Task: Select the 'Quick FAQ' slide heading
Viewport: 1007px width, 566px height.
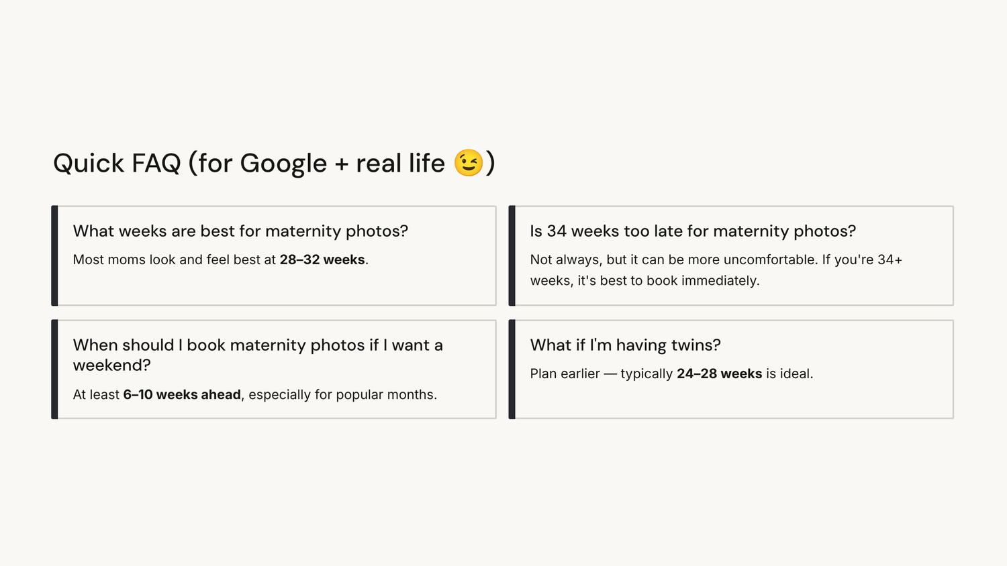Action: click(x=274, y=163)
